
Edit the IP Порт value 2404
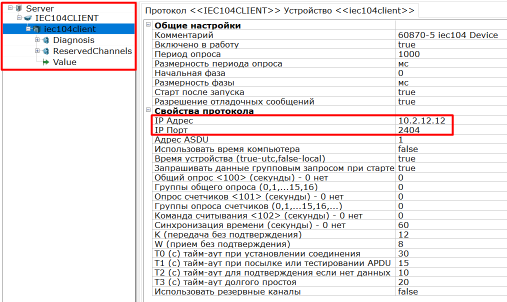pos(409,130)
